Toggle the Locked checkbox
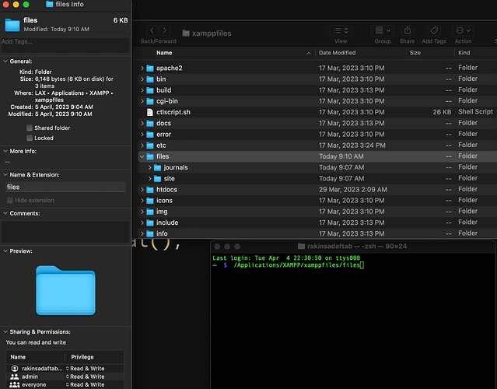The height and width of the screenshot is (389, 497). (x=30, y=138)
